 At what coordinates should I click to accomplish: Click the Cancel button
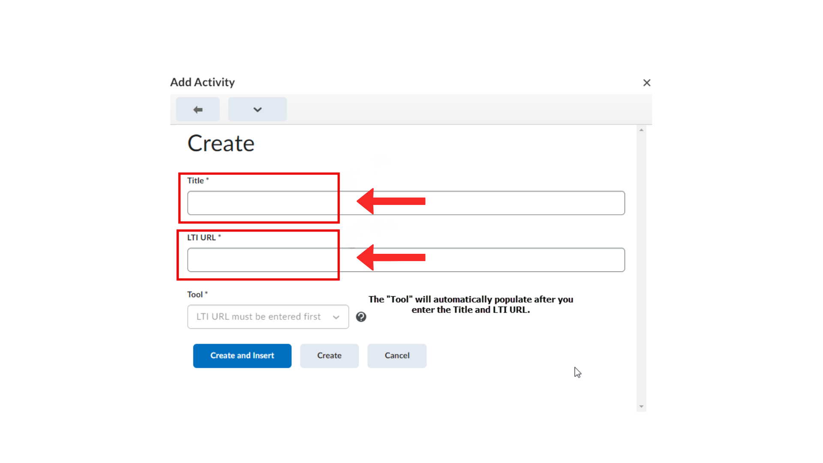tap(397, 356)
